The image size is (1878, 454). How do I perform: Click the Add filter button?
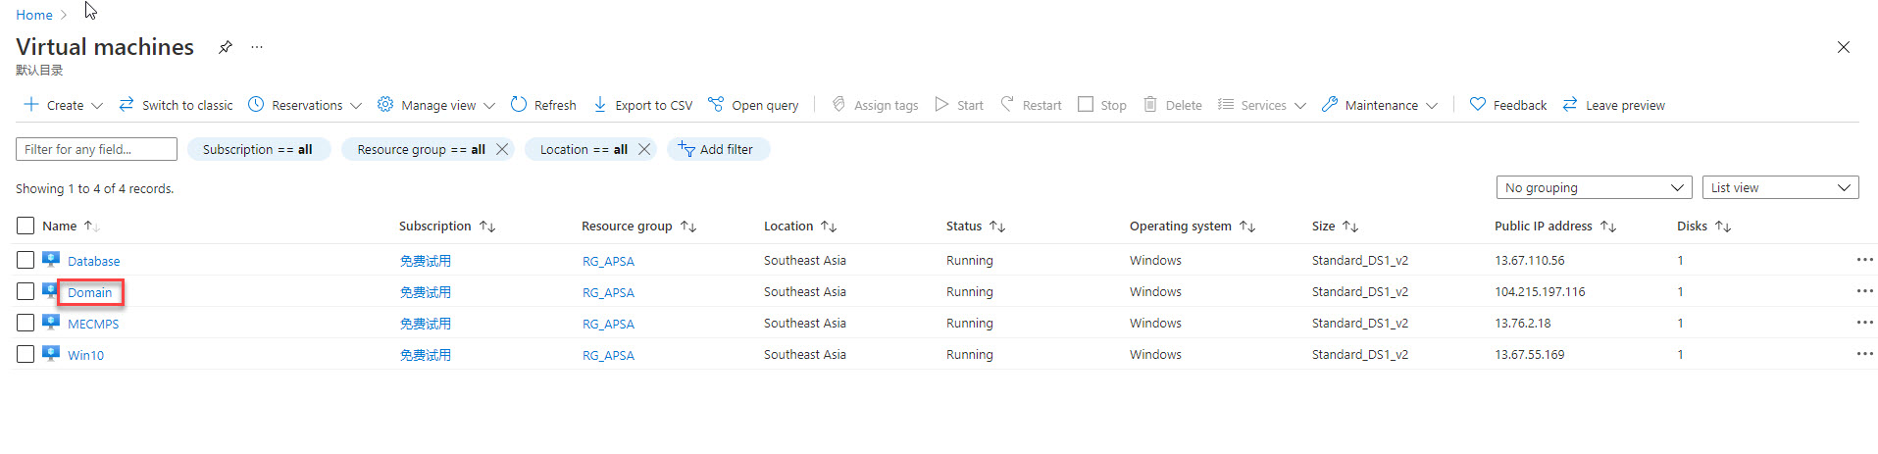coord(718,149)
